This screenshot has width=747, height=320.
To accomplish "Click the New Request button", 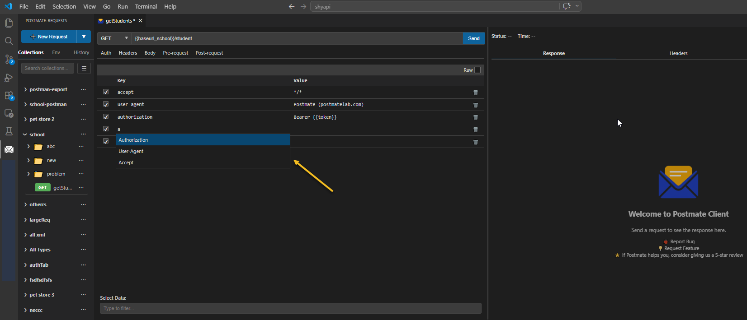I will pos(49,37).
